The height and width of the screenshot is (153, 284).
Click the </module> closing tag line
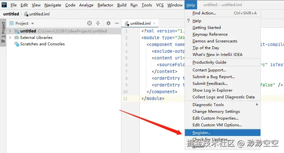(x=153, y=99)
